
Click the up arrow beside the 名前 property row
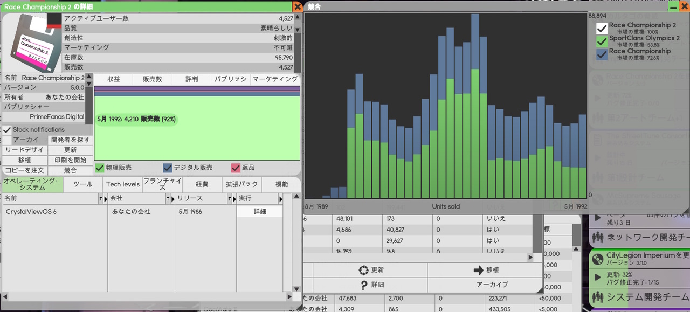click(x=89, y=77)
